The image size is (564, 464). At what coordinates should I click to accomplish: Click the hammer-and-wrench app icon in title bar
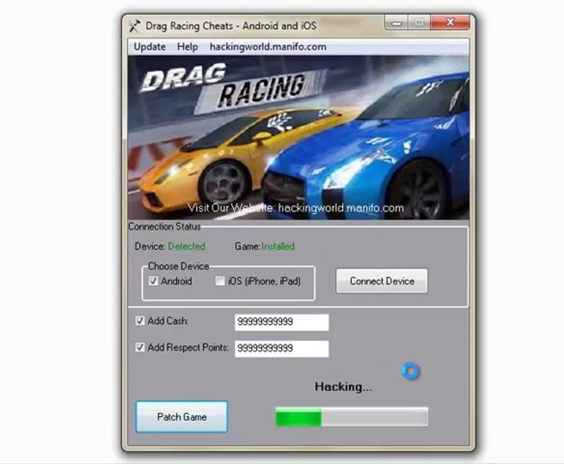pos(135,26)
